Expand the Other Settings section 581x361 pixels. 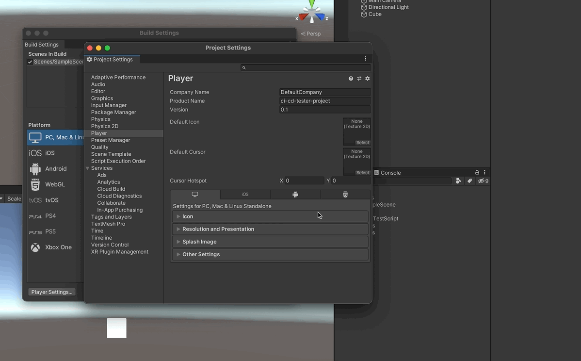(x=270, y=254)
